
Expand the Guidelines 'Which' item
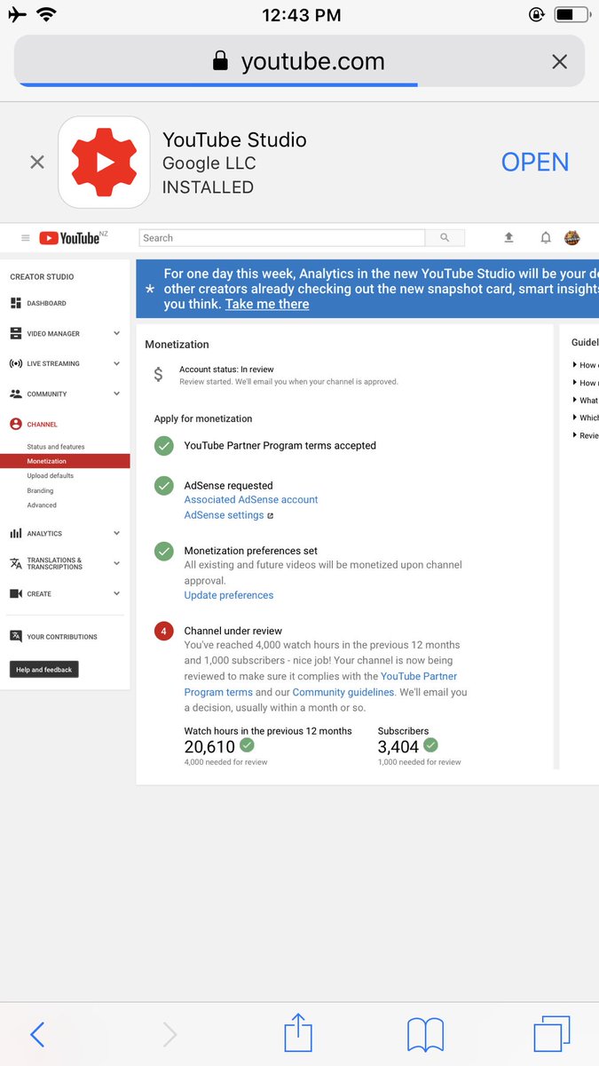tap(586, 418)
